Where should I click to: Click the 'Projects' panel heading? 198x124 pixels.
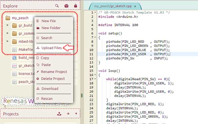point(11,114)
